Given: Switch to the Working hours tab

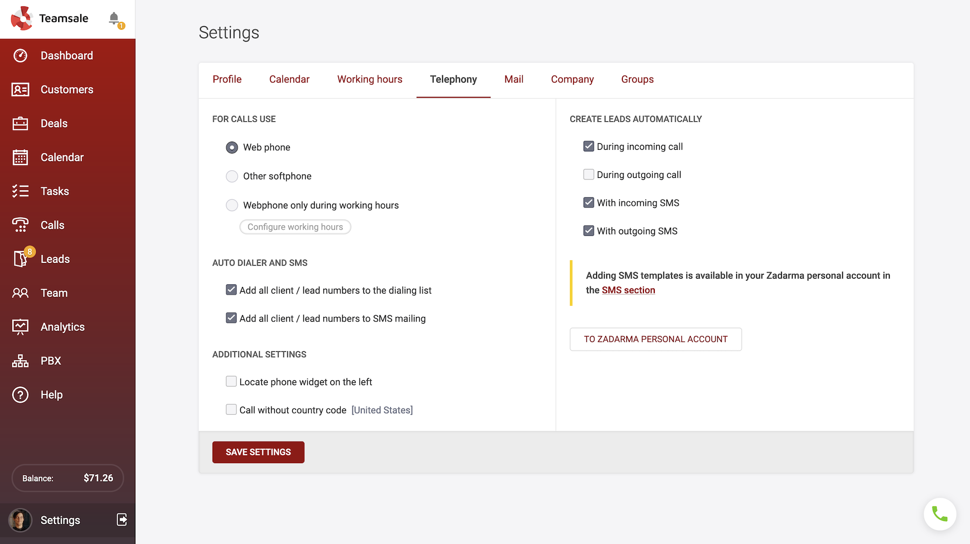Looking at the screenshot, I should 370,79.
